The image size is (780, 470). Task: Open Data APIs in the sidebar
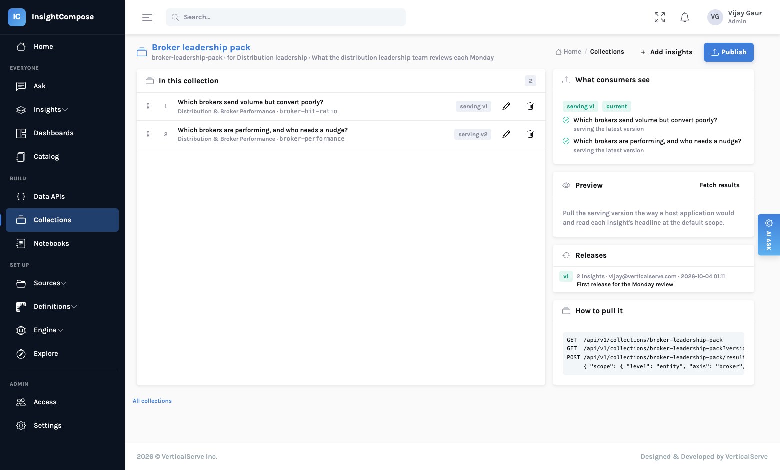click(62, 197)
